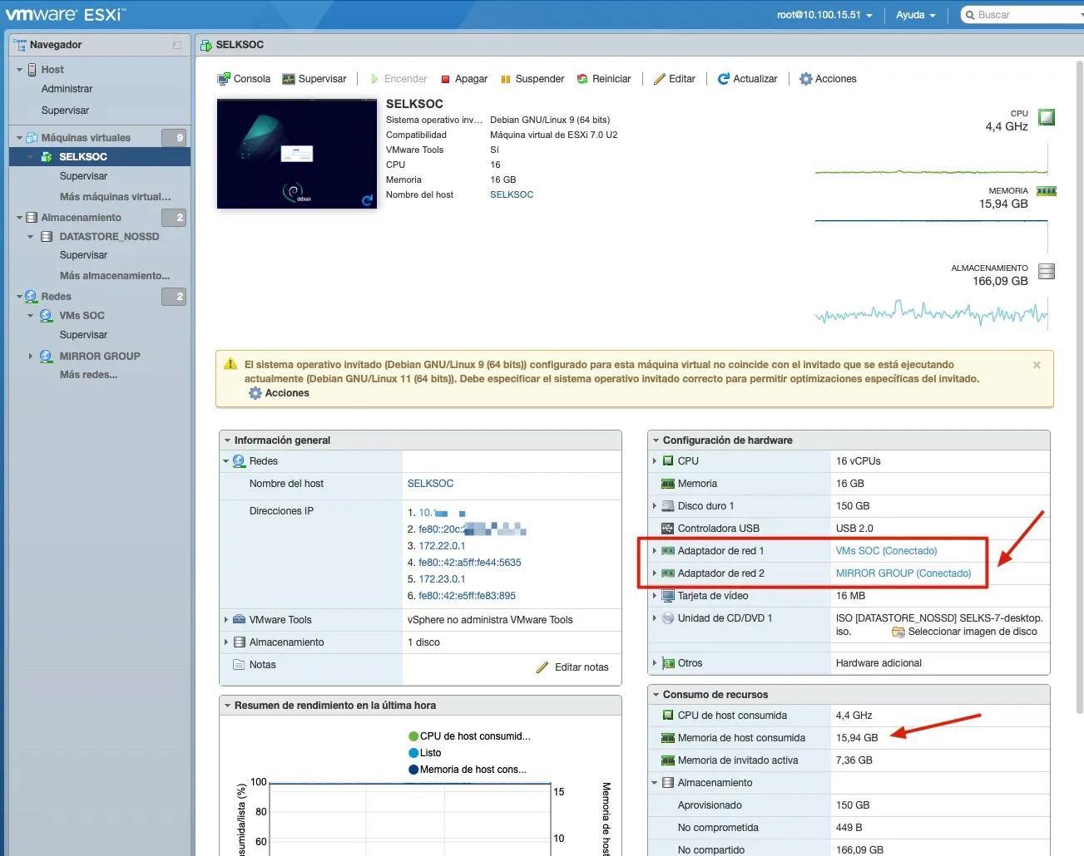The height and width of the screenshot is (856, 1084).
Task: Collapse the Información general panel
Action: pyautogui.click(x=226, y=440)
